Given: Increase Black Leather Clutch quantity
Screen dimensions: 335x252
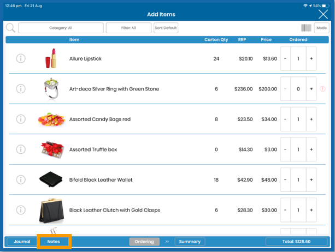Looking at the screenshot, I should [312, 210].
